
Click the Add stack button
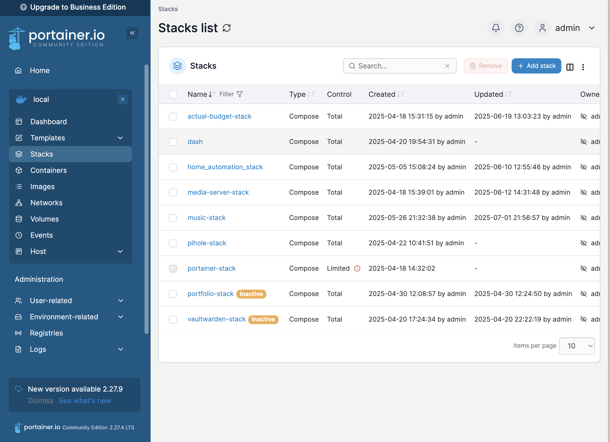coord(536,66)
